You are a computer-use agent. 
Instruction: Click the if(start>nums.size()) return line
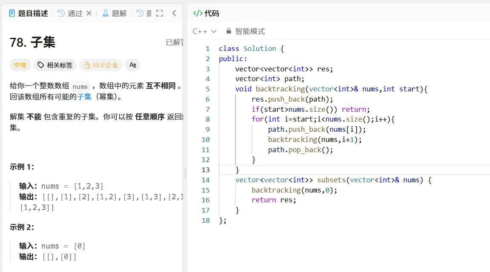311,109
